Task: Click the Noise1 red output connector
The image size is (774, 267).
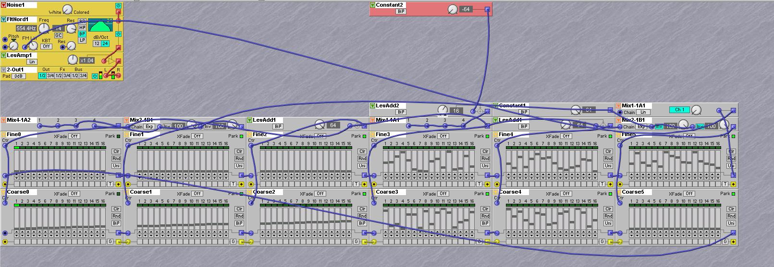Action: (x=118, y=12)
